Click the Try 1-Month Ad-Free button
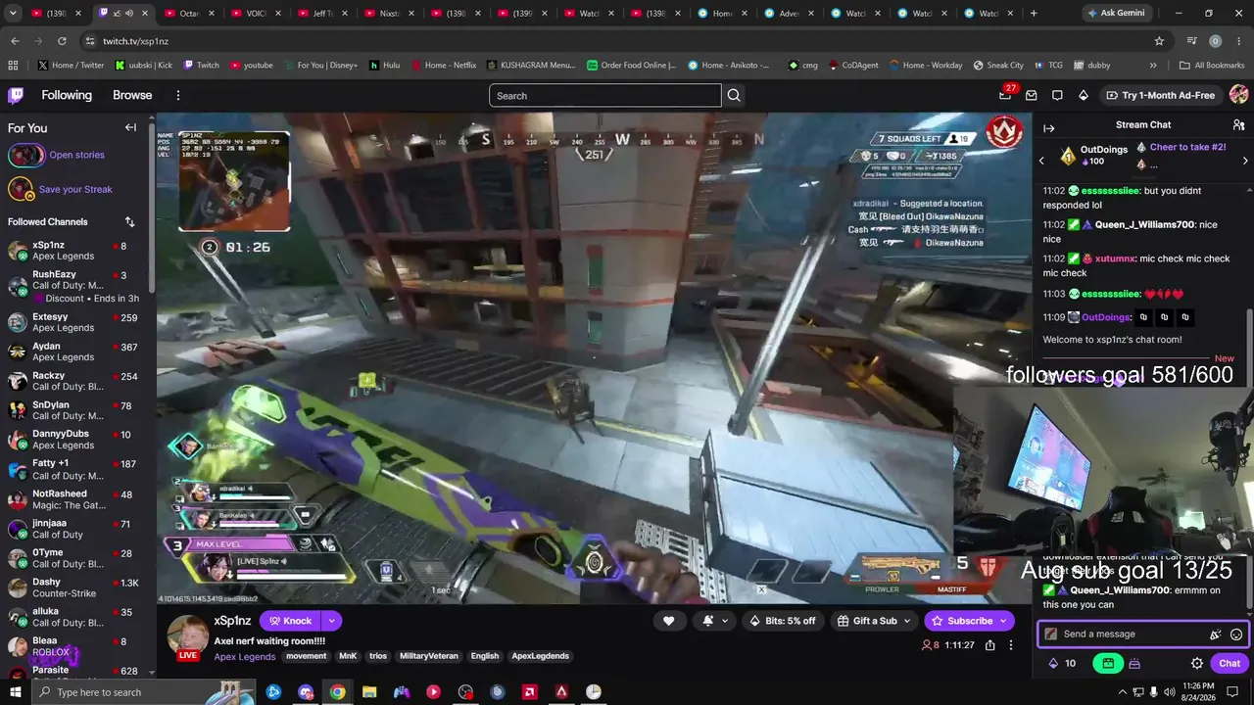The image size is (1254, 705). coord(1160,95)
